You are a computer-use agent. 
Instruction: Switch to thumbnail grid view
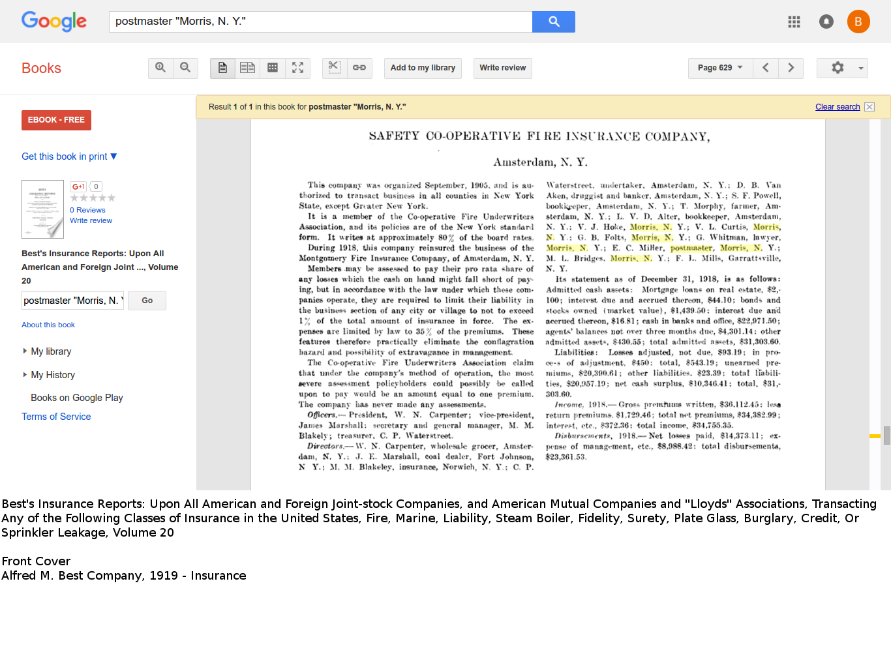coord(273,68)
